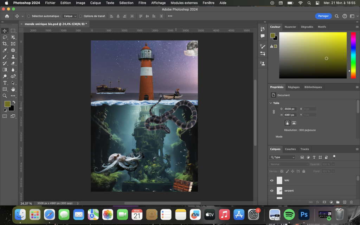Click the foreground color swatch in toolbar
Viewport: 360px width, 225px height.
click(7, 104)
